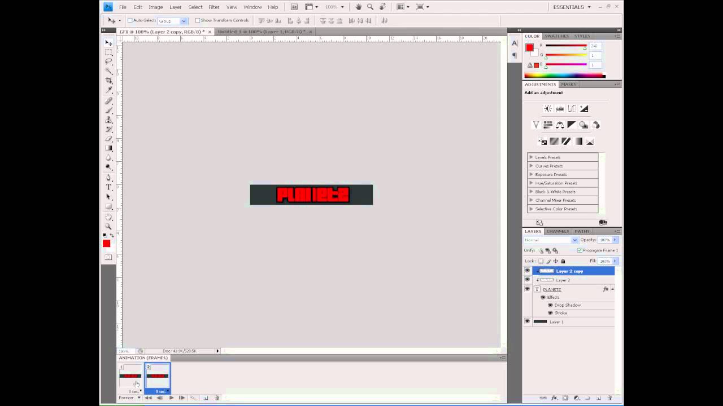Select the Clone Stamp tool
Viewport: 723px width, 406px height.
point(108,120)
